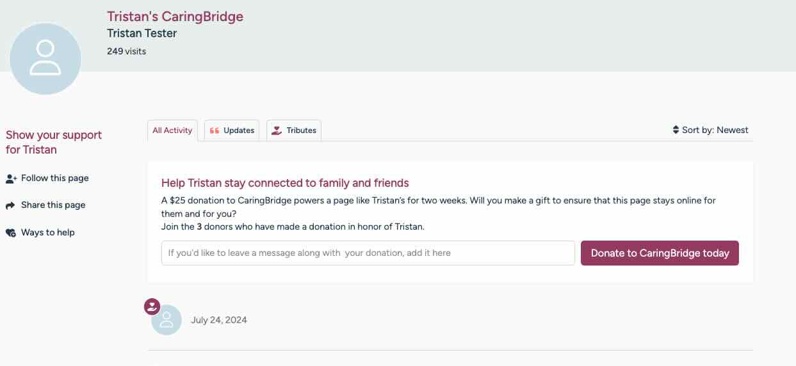Switch to the Updates tab
The image size is (796, 366).
tap(232, 131)
